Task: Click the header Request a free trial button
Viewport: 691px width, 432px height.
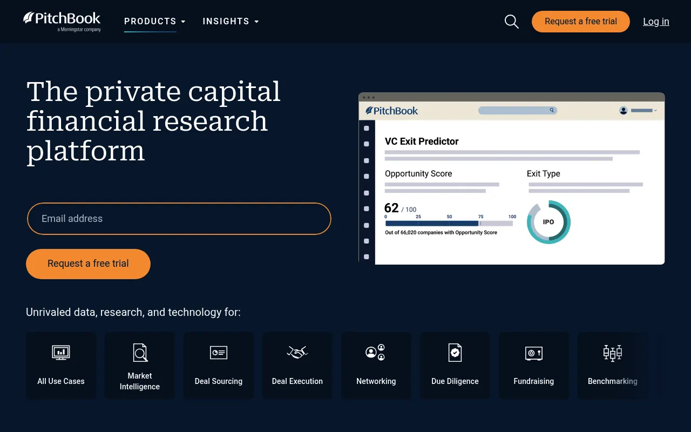Action: click(581, 22)
